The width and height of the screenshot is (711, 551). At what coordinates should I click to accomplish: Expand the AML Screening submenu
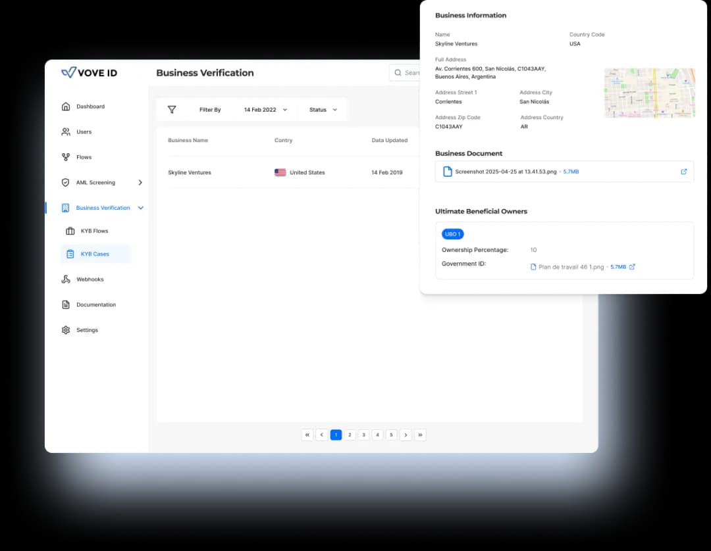[140, 182]
